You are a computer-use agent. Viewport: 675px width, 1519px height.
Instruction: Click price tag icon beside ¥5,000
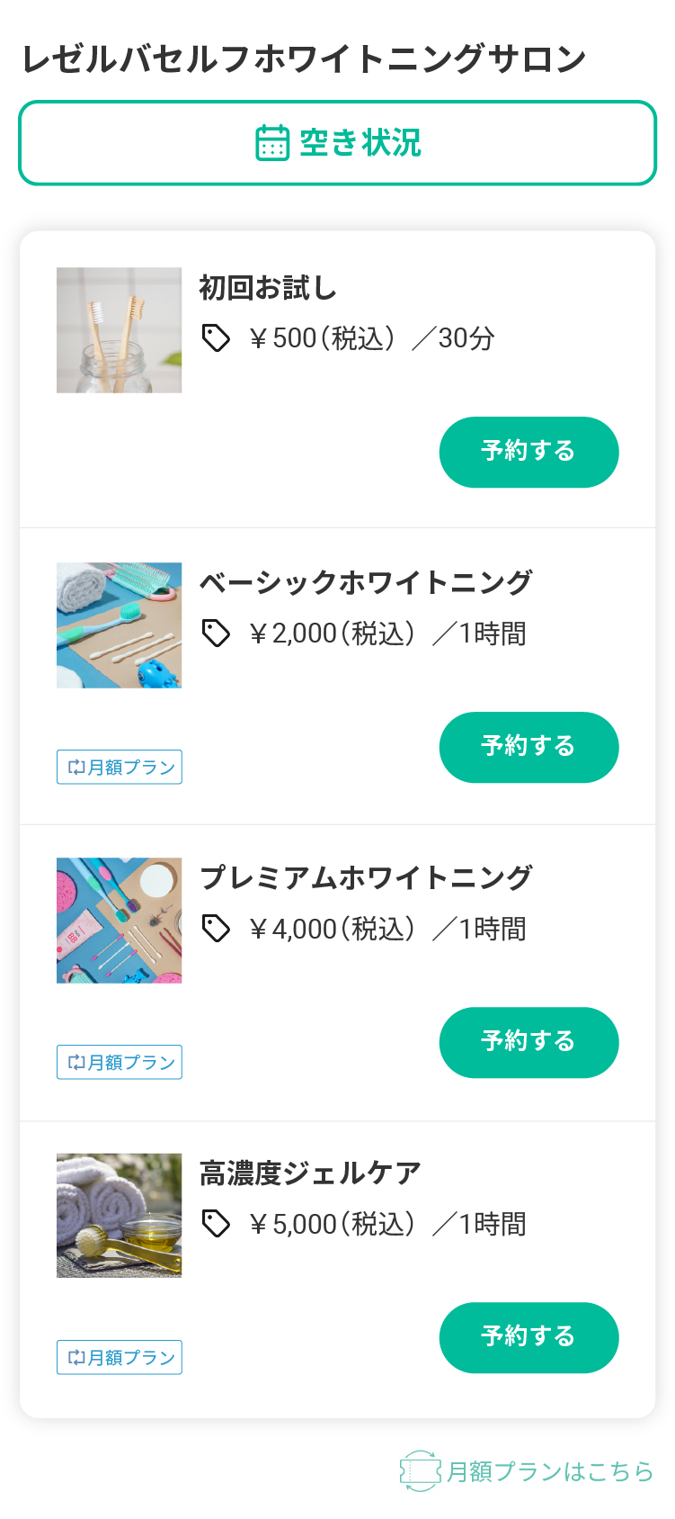click(x=216, y=1224)
